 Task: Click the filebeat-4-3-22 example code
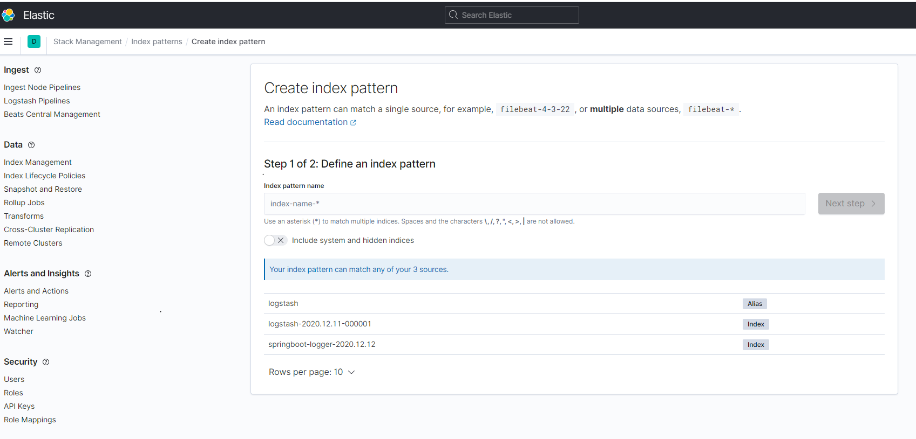tap(535, 109)
